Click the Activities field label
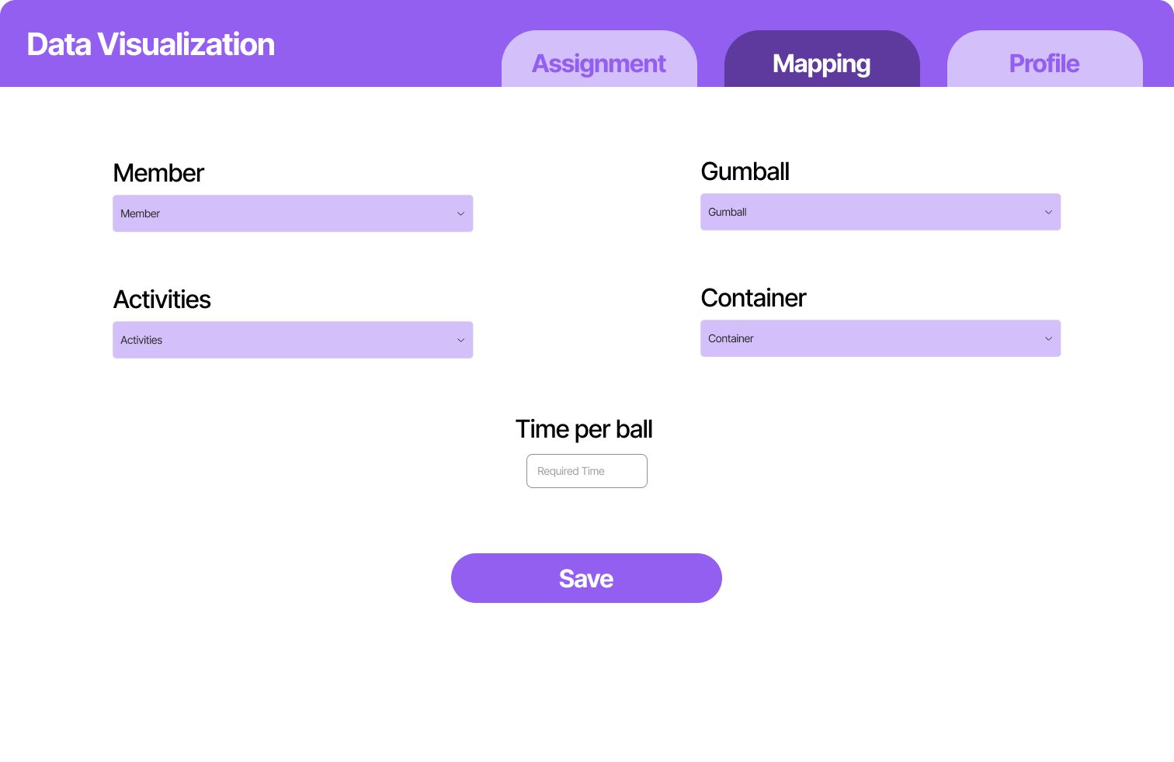The height and width of the screenshot is (762, 1174). click(162, 300)
